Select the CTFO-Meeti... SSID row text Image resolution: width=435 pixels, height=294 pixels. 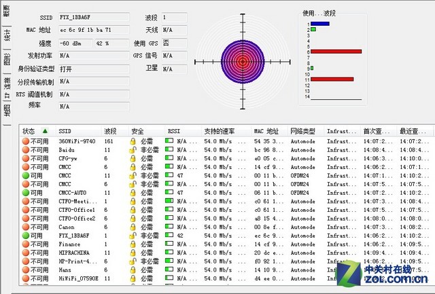pos(78,202)
